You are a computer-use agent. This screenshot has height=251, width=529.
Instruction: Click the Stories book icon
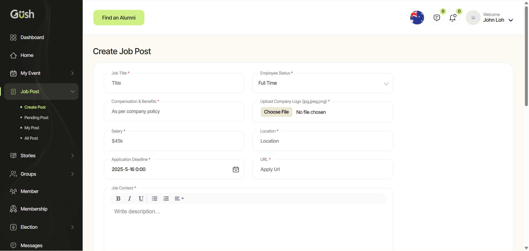13,156
